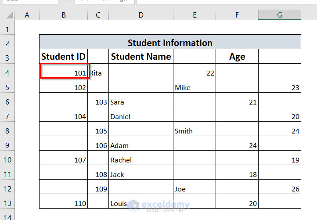Click the Student ID header cell
This screenshot has width=317, height=220.
point(64,56)
